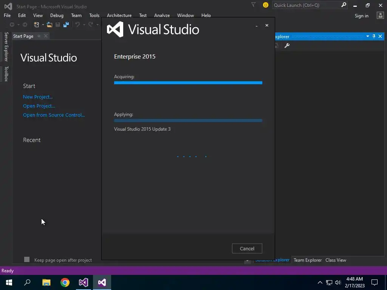Open the Navigate Backward history dropdown arrow
The width and height of the screenshot is (387, 290).
[x=18, y=25]
